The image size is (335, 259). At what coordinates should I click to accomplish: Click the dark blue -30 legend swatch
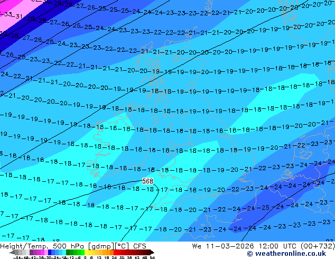tap(50, 252)
